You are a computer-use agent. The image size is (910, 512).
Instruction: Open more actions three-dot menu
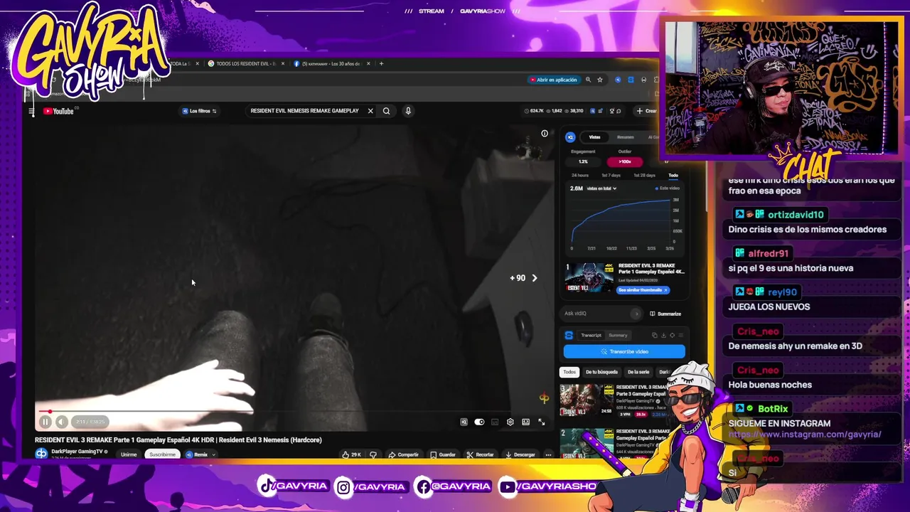tap(548, 454)
